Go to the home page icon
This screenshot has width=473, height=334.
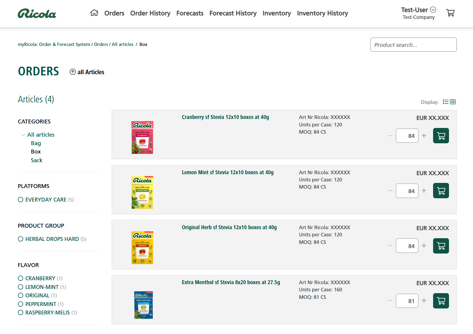94,13
